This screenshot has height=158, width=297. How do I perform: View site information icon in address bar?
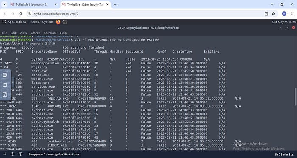30,14
